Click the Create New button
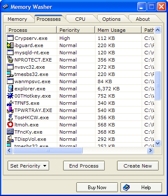168x196 pixels. [138, 166]
